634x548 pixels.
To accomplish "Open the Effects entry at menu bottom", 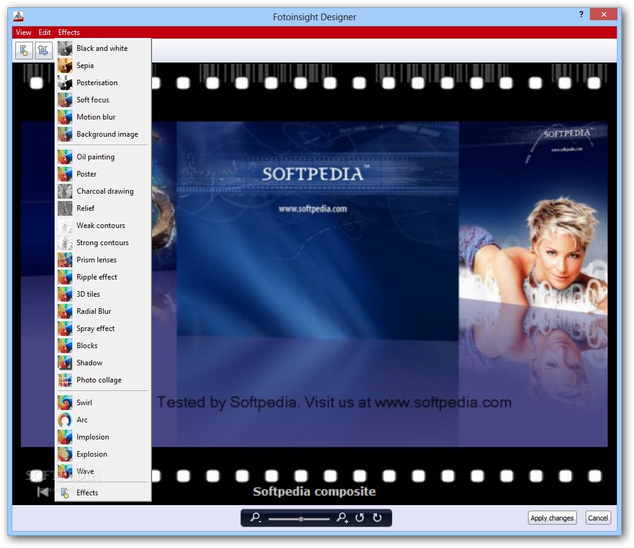I will tap(103, 493).
